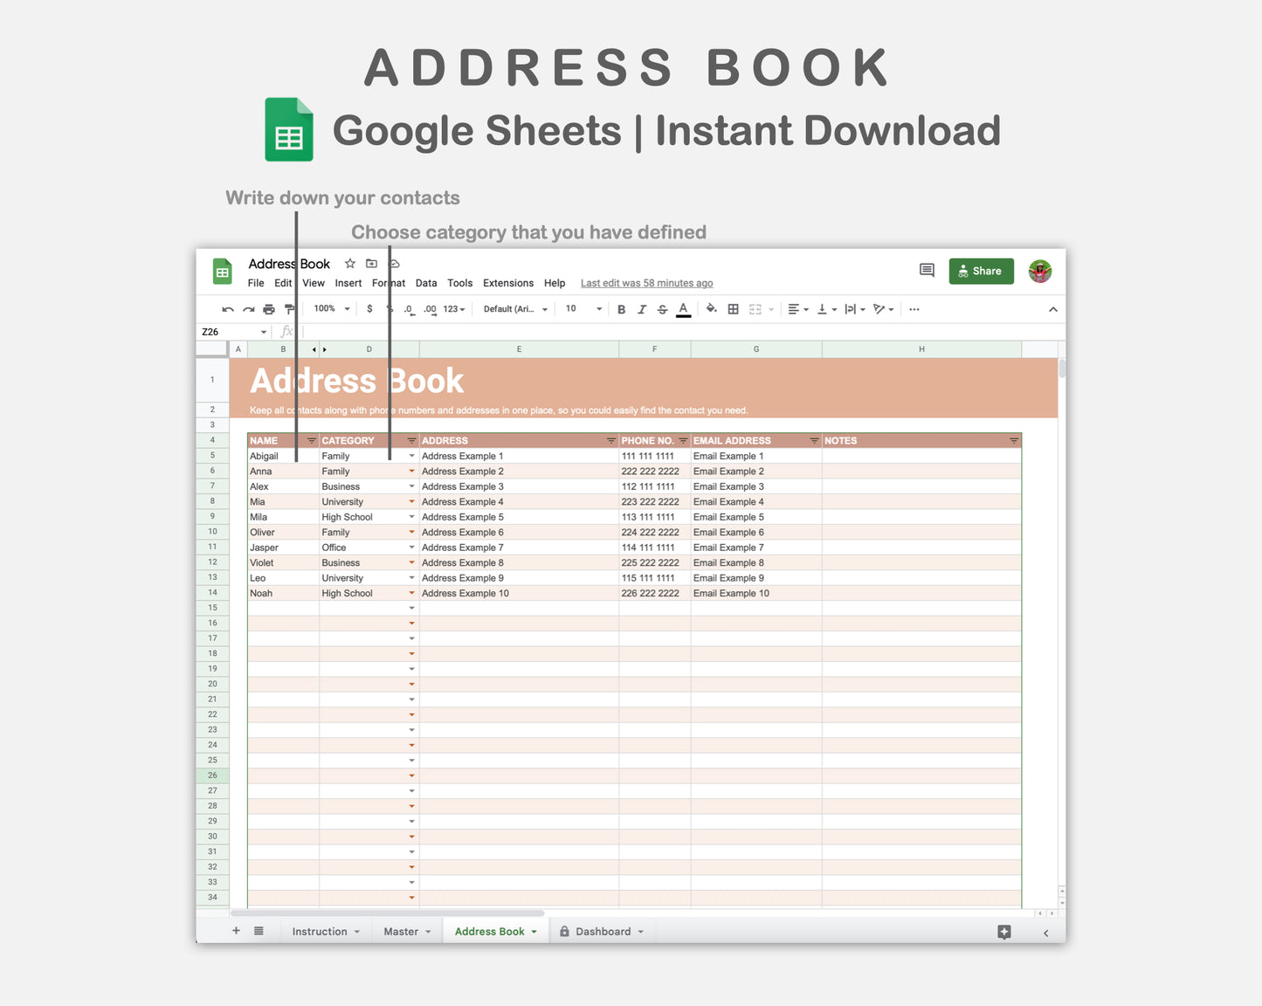
Task: Click the Share button
Action: (x=981, y=271)
